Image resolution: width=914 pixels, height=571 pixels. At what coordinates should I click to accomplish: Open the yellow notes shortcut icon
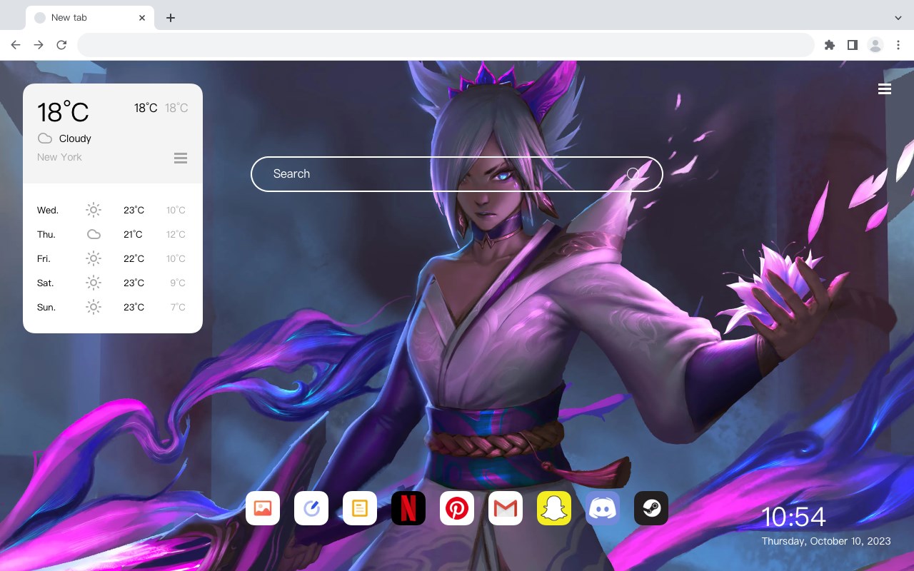360,508
